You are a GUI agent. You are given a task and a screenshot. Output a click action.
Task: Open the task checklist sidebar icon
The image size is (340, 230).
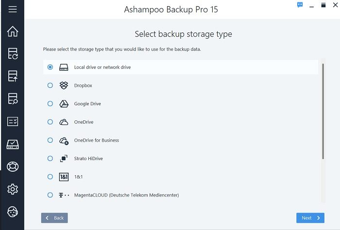(x=13, y=121)
